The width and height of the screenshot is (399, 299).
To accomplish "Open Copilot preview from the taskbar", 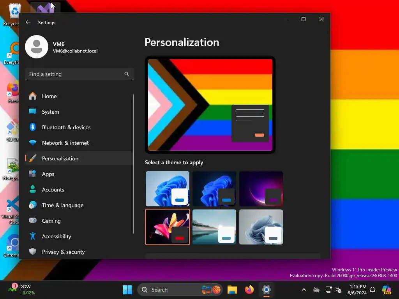I will coord(387,290).
